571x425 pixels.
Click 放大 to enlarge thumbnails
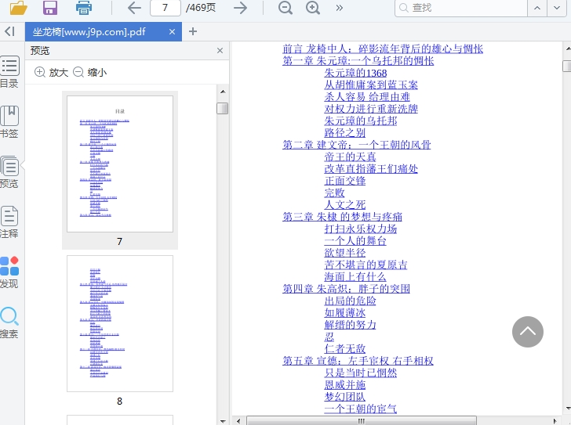click(51, 72)
